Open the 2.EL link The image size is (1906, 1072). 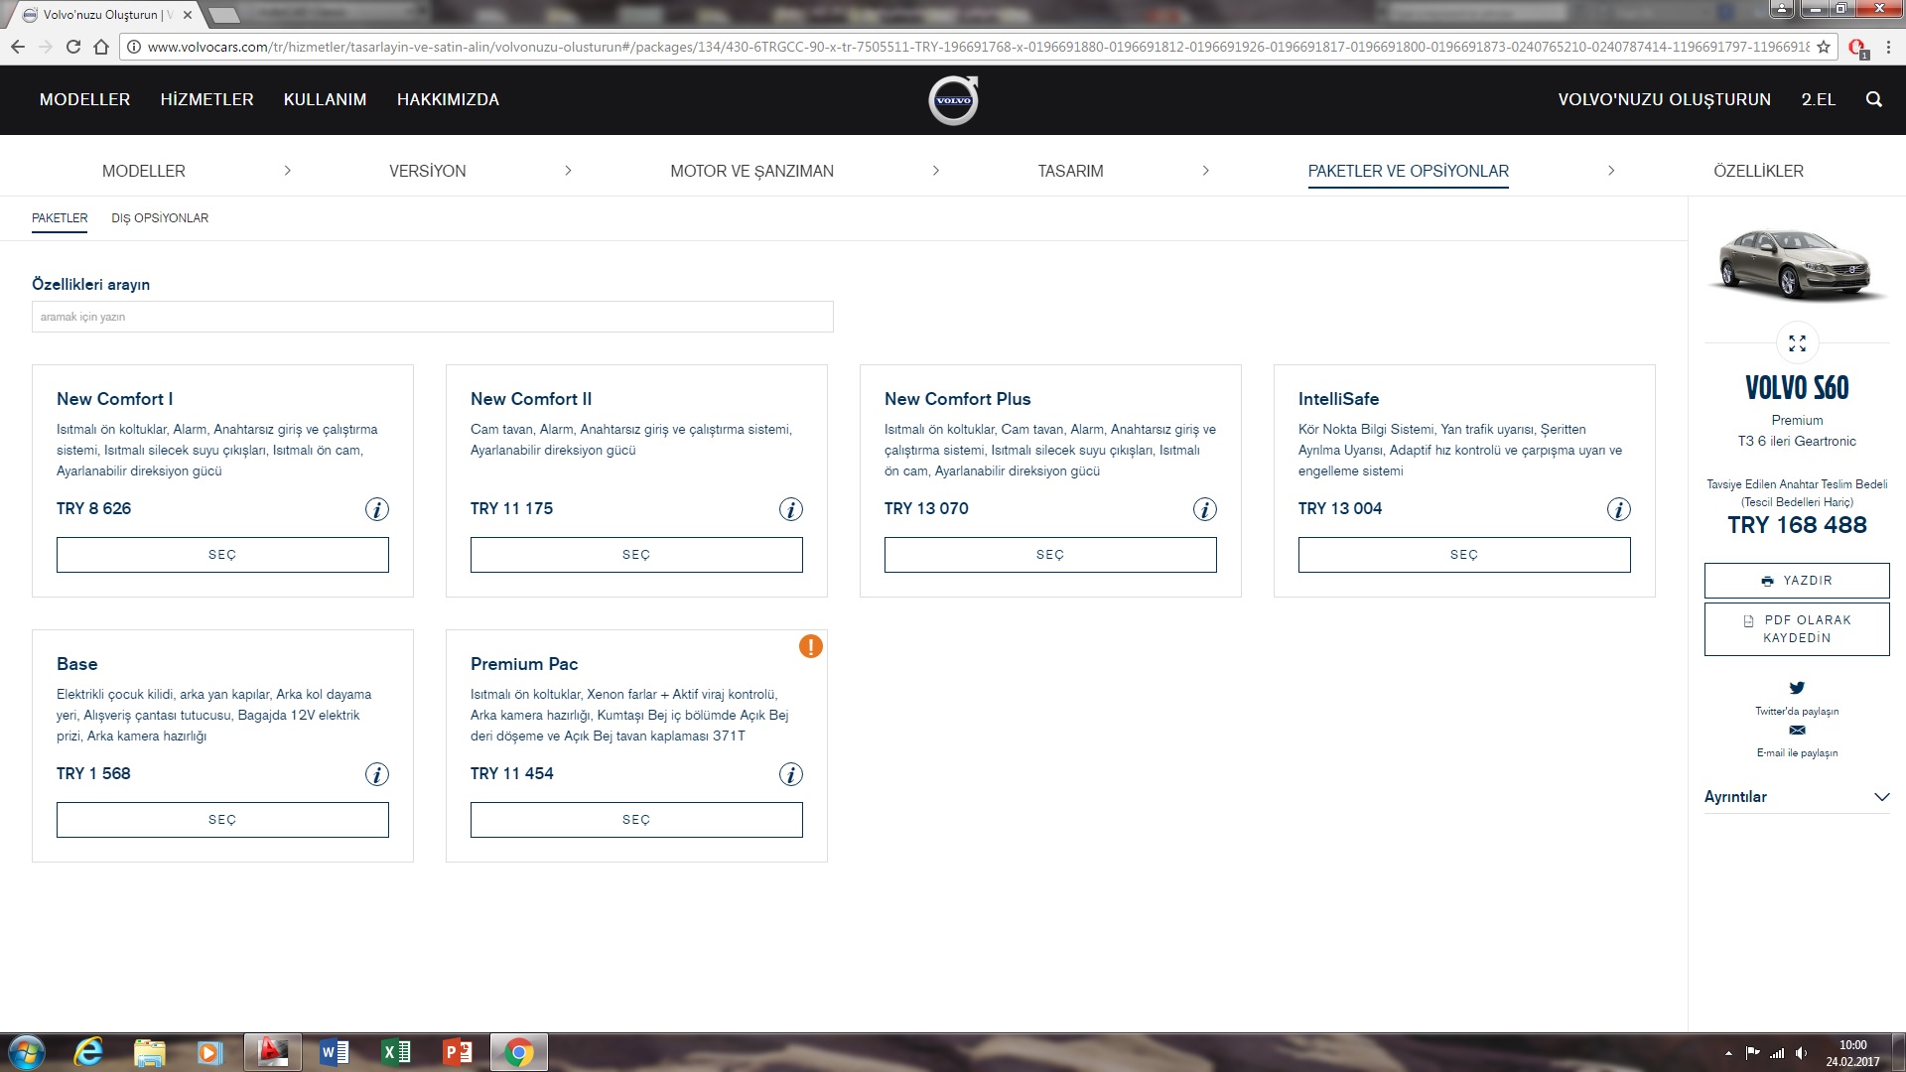click(x=1818, y=99)
